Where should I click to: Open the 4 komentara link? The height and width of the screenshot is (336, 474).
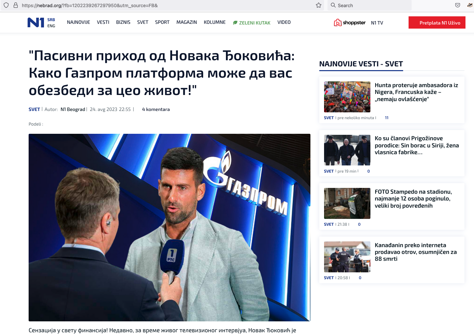coord(156,109)
